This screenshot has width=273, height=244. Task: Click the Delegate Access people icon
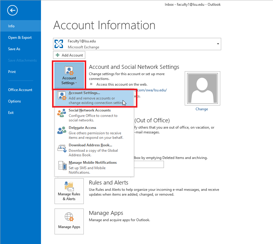coord(62,130)
